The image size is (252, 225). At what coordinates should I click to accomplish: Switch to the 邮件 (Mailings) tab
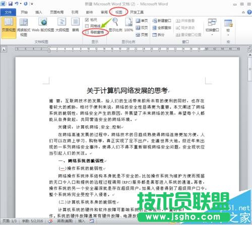tap(89, 12)
